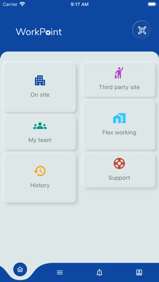Tap the Wi-Fi status icon

22,4
